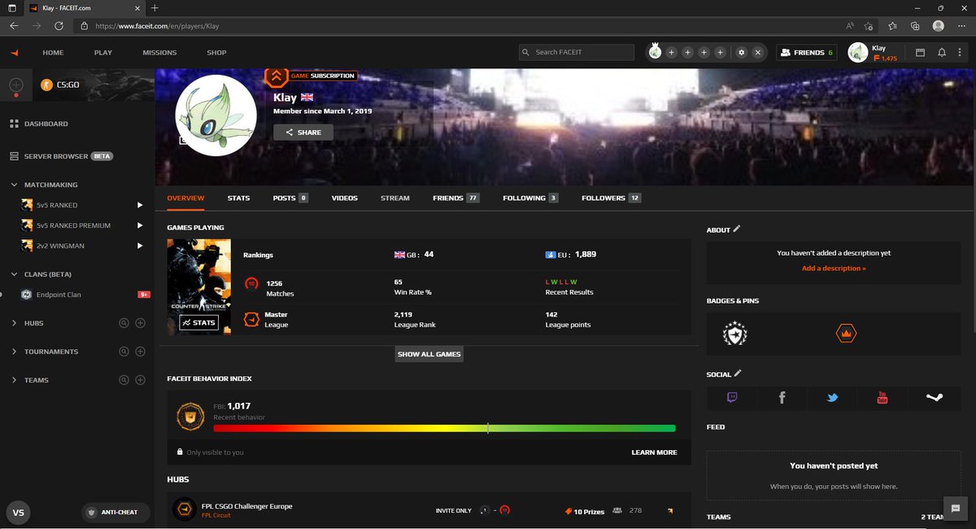Edit About section pencil icon
The height and width of the screenshot is (529, 976).
[737, 230]
